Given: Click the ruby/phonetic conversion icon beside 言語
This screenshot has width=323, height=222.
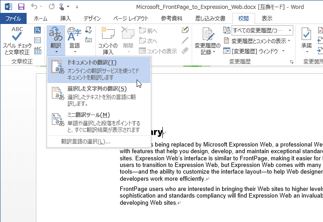Looking at the screenshot, I should coord(89,30).
